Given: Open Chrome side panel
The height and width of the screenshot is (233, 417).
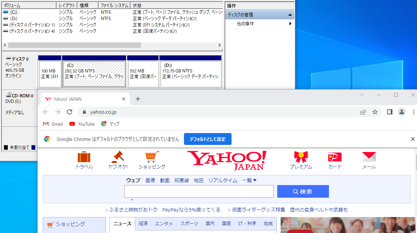Looking at the screenshot, I should coord(389,112).
